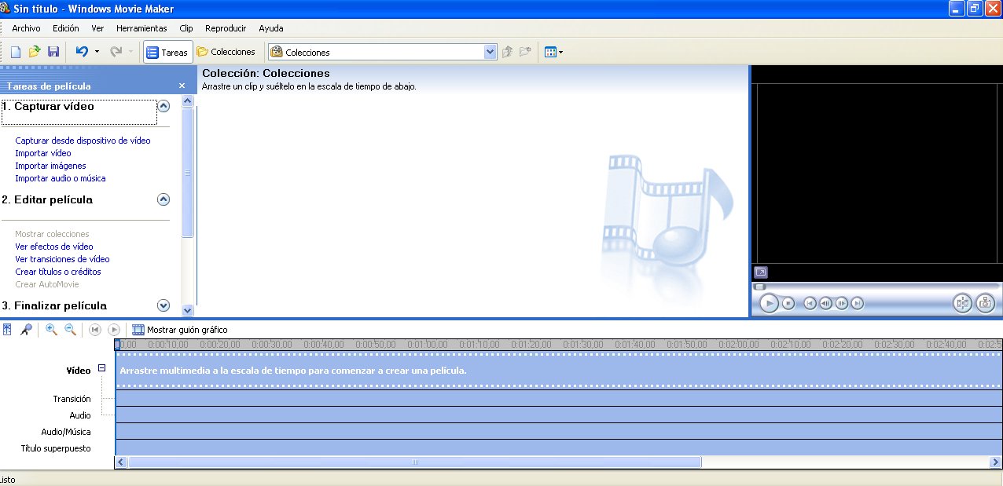The height and width of the screenshot is (486, 1003).
Task: Open the Edición menu
Action: pyautogui.click(x=66, y=28)
